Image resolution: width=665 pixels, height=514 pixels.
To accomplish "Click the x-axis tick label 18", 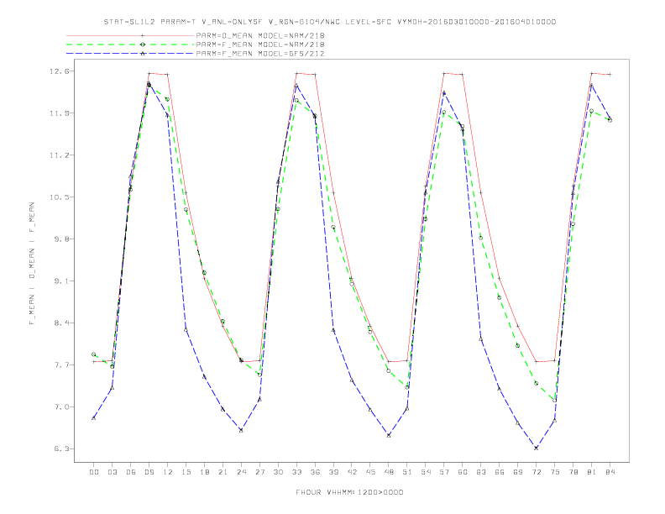I will point(204,472).
